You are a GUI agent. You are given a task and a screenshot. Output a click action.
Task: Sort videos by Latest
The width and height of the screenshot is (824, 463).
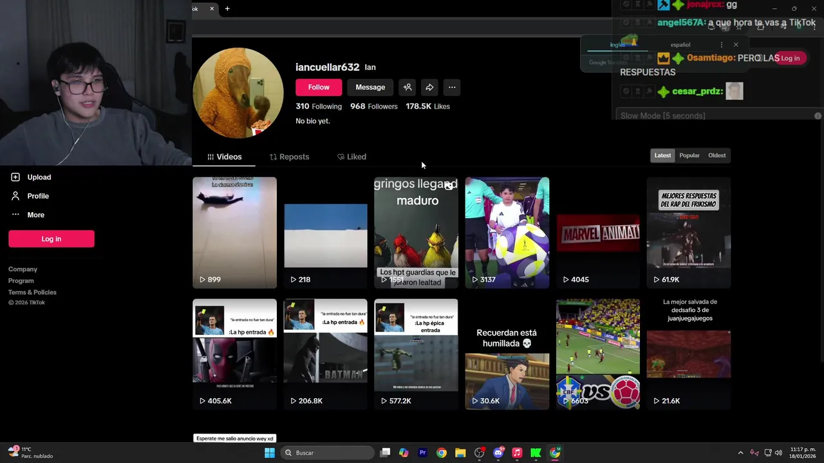tap(662, 155)
